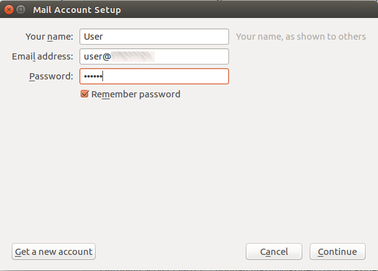Image resolution: width=378 pixels, height=271 pixels.
Task: Cancel the mail account setup
Action: pos(274,252)
